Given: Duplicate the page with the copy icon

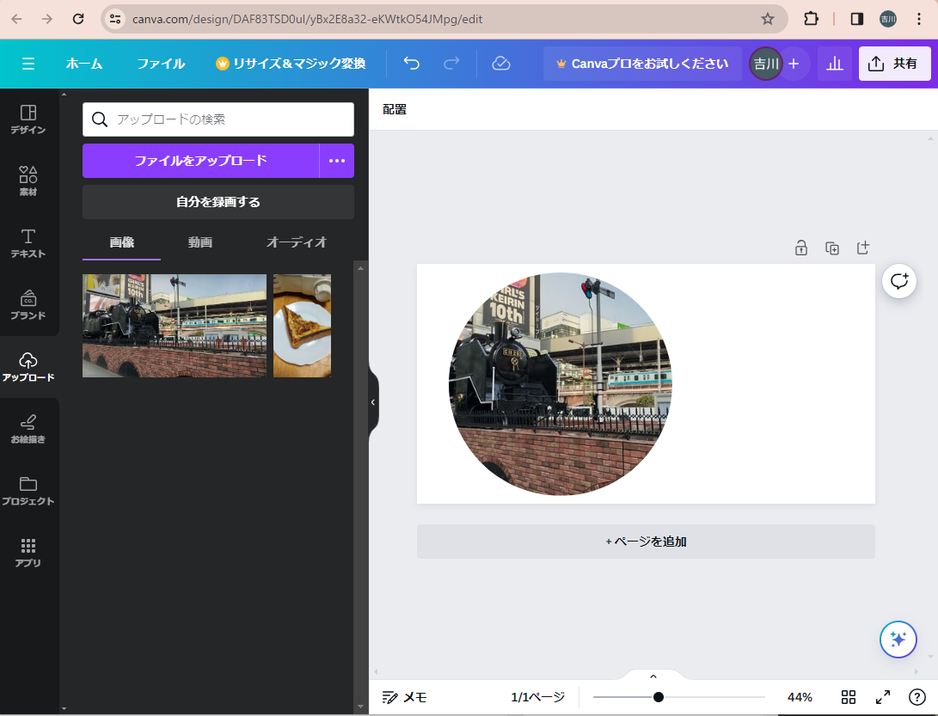Looking at the screenshot, I should click(832, 248).
